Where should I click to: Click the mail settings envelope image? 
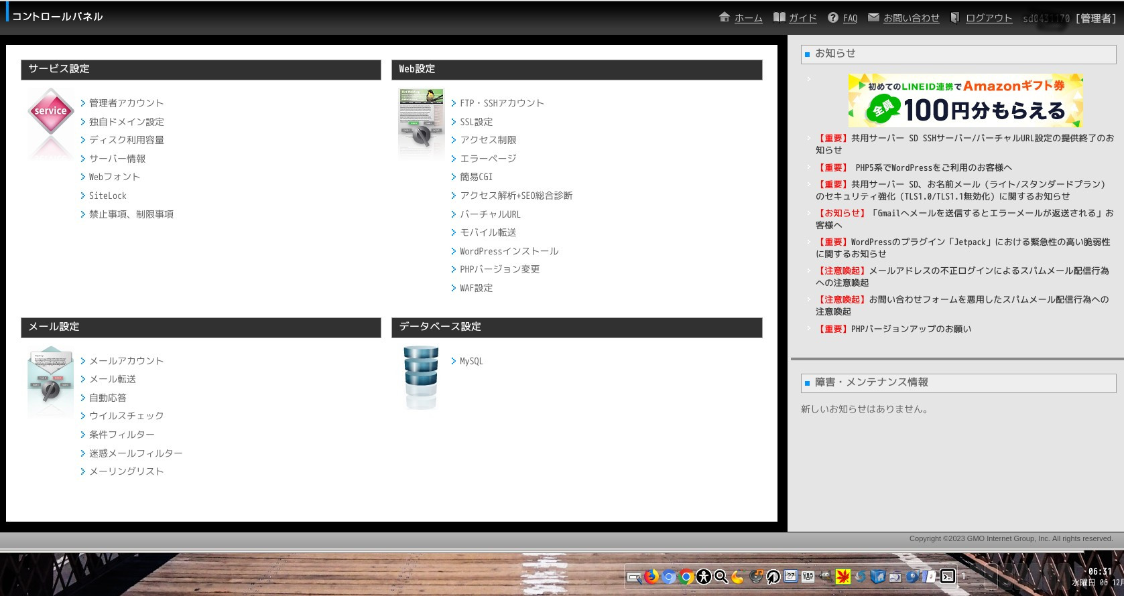pos(50,381)
